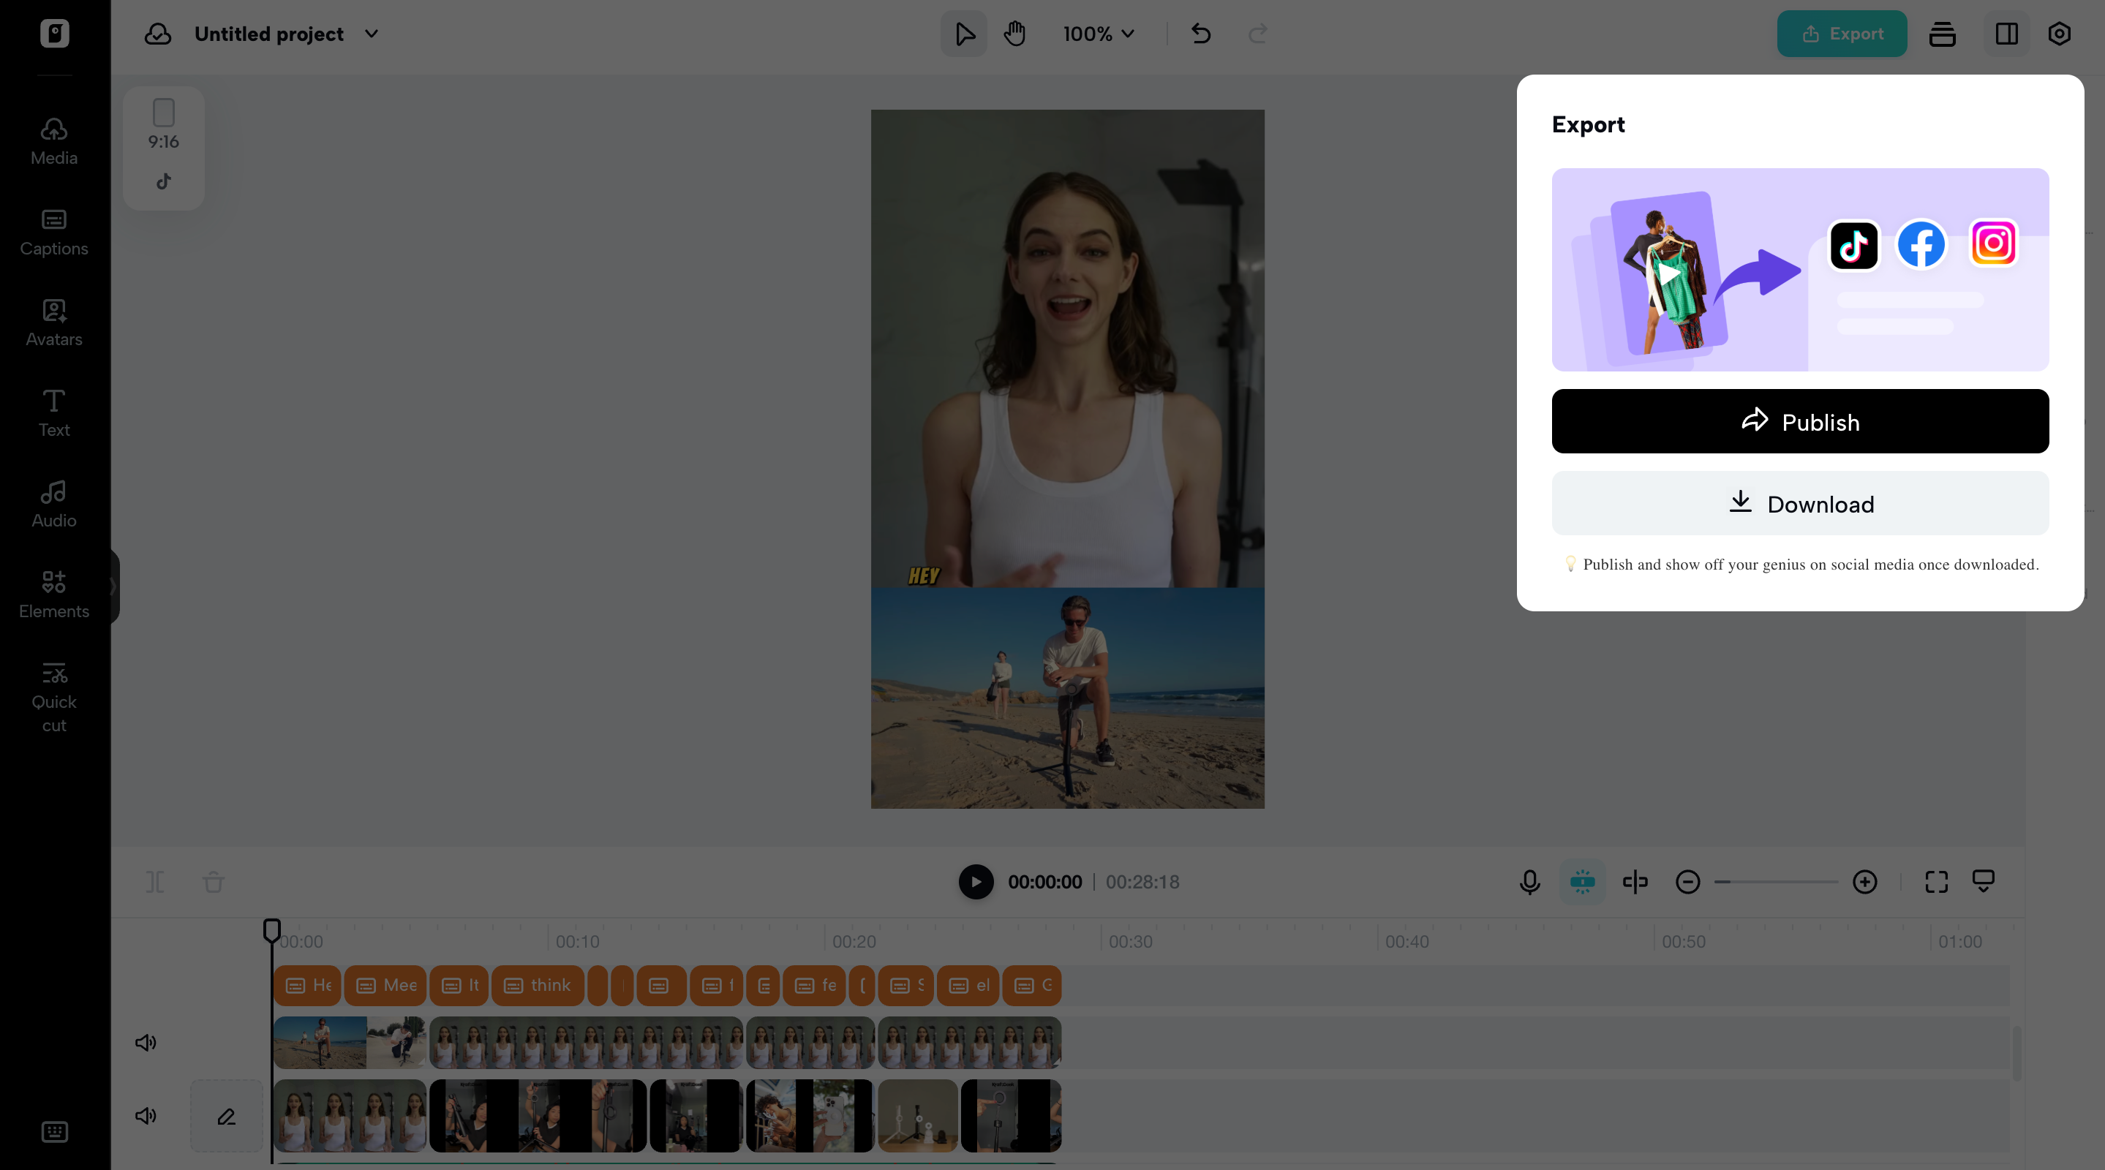Click the split-at-playhead align icon

coord(1635,882)
